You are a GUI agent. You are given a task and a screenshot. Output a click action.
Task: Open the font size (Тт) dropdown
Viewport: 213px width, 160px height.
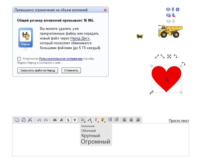click(83, 120)
